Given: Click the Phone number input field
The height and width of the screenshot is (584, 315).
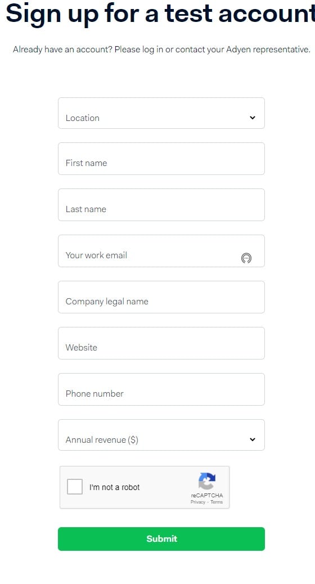Looking at the screenshot, I should pos(161,389).
